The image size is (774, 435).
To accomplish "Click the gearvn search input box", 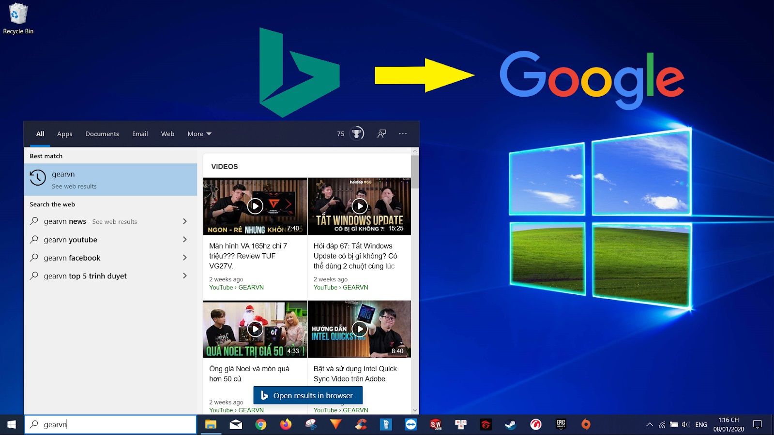I will click(110, 424).
